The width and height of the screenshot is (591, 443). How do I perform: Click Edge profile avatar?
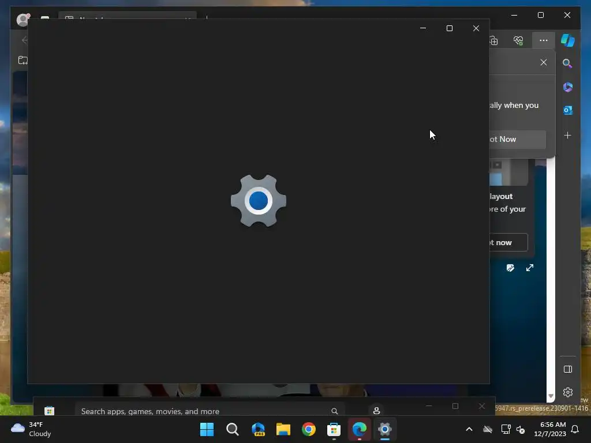pos(23,20)
